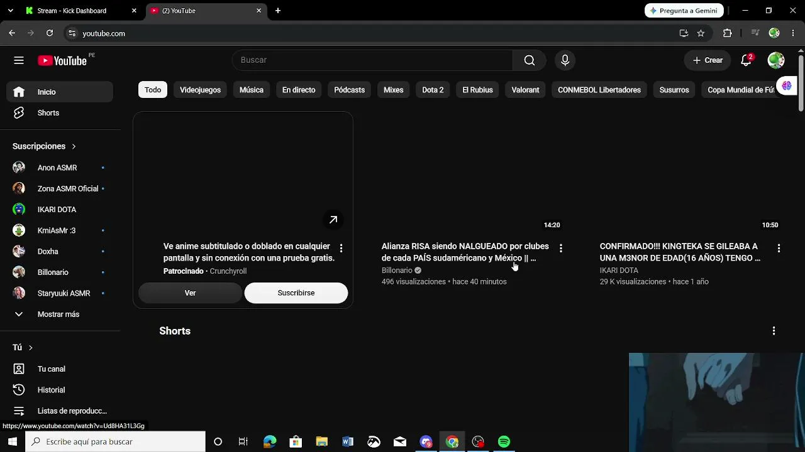Click the Ver button on ad
Image resolution: width=805 pixels, height=452 pixels.
pyautogui.click(x=190, y=293)
